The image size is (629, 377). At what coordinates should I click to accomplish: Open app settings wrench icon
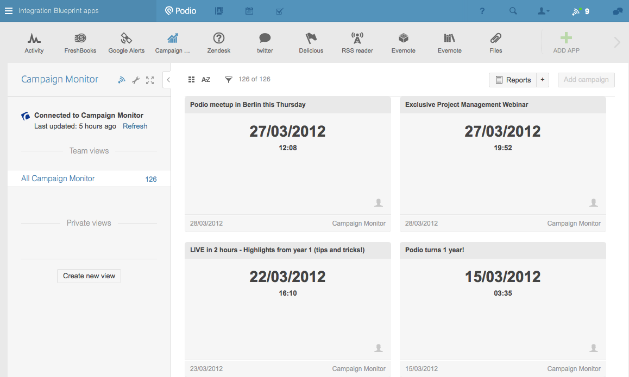tap(136, 80)
